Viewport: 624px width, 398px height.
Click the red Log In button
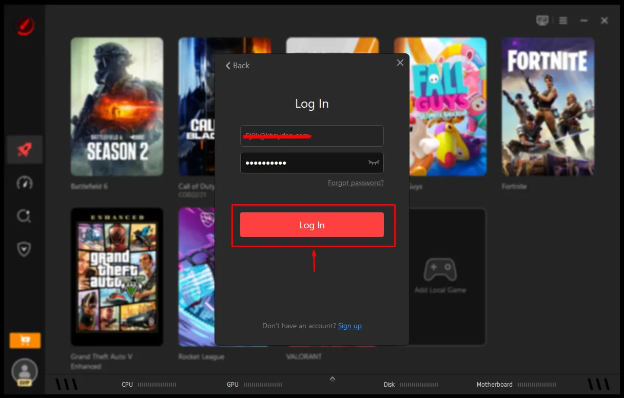coord(311,225)
